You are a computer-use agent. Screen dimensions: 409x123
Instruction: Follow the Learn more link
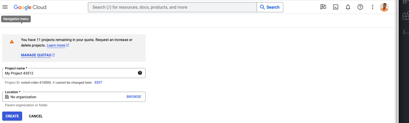point(56,45)
